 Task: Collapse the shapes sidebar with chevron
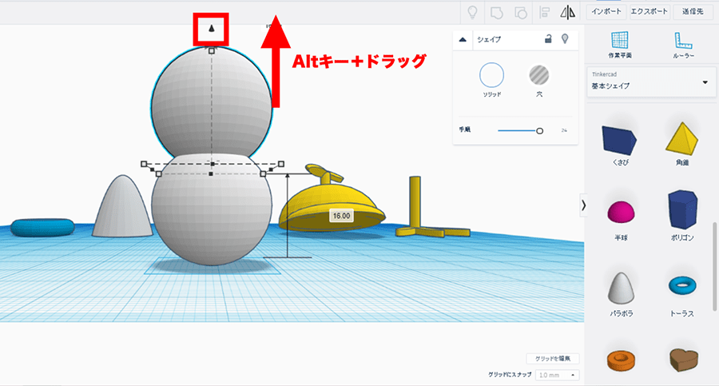(x=583, y=205)
